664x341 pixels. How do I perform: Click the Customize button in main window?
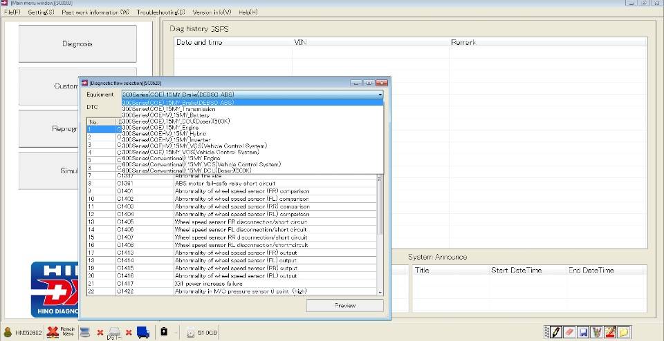[x=48, y=86]
